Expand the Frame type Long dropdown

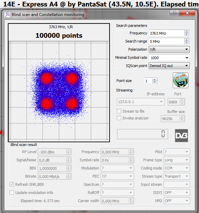pos(177,160)
